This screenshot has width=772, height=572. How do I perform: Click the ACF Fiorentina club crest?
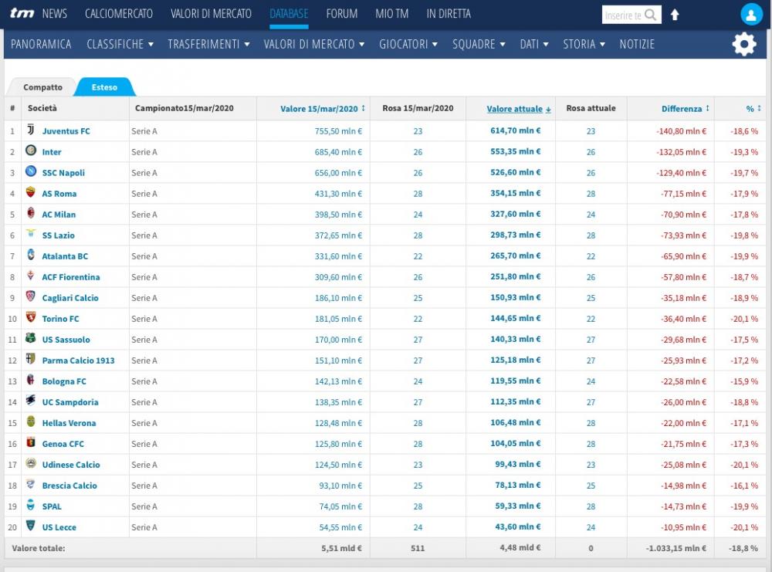pos(31,276)
